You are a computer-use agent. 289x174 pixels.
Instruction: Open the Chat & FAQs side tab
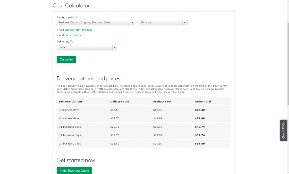pyautogui.click(x=283, y=130)
